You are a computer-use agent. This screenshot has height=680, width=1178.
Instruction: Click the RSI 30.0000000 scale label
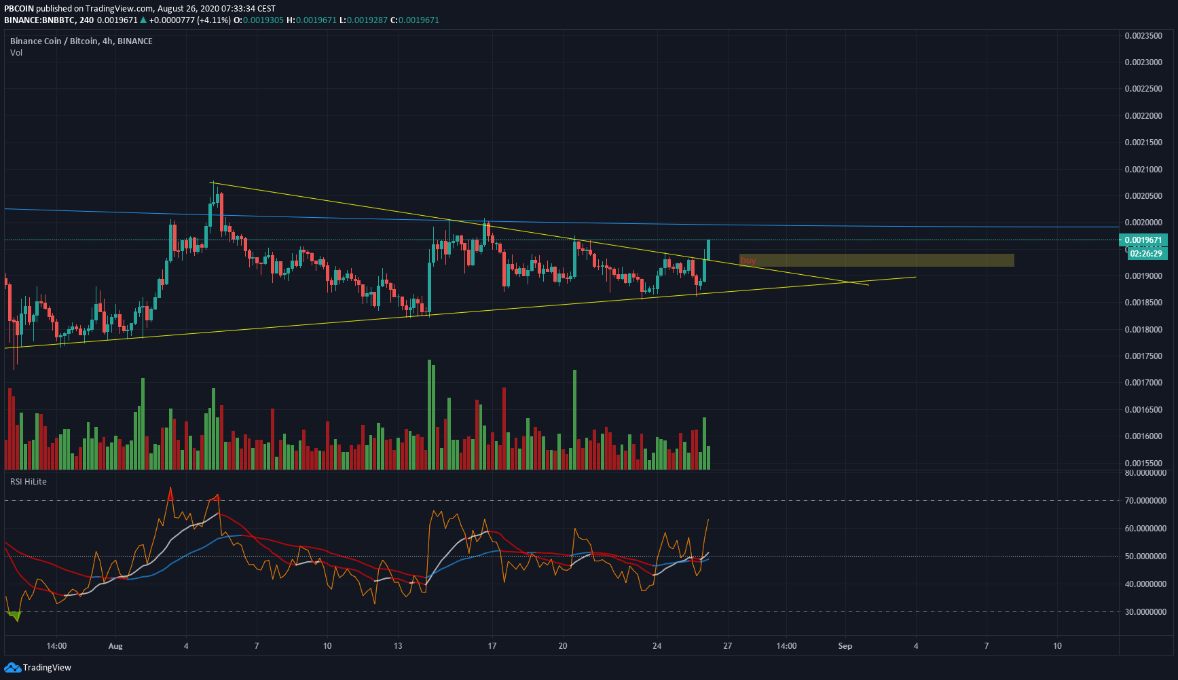(x=1145, y=611)
